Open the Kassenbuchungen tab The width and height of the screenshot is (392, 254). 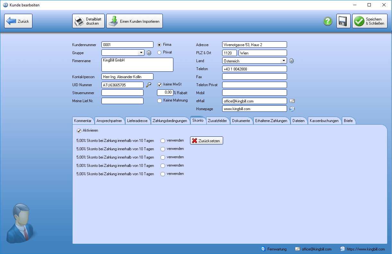coord(324,121)
